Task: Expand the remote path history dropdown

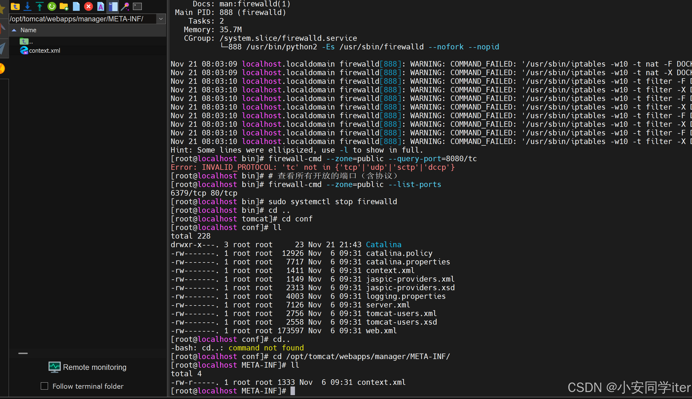Action: click(161, 19)
